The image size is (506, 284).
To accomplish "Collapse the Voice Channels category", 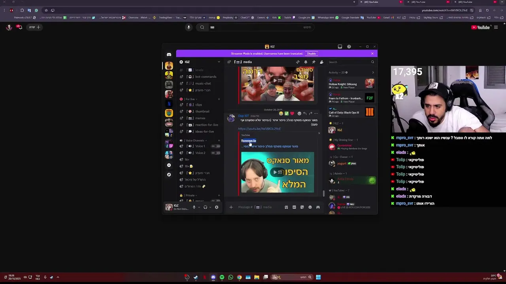I will tap(193, 140).
